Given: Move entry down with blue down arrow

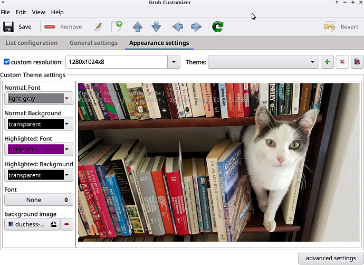Looking at the screenshot, I should coord(156,27).
